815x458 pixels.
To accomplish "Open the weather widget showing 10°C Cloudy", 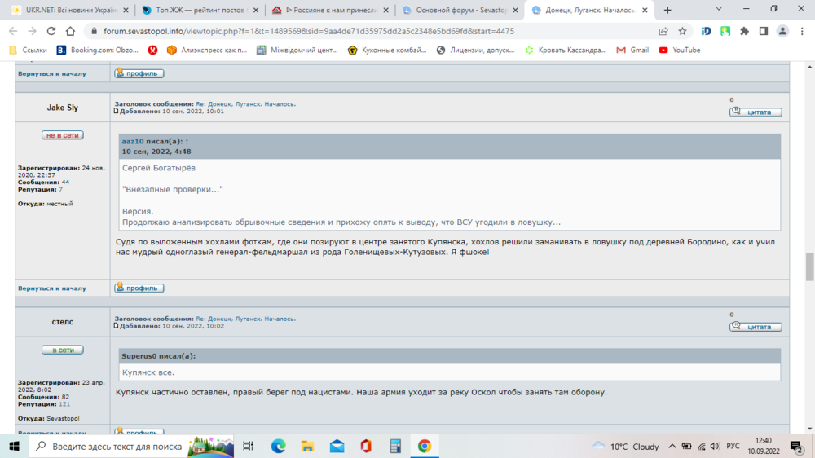I will (626, 446).
